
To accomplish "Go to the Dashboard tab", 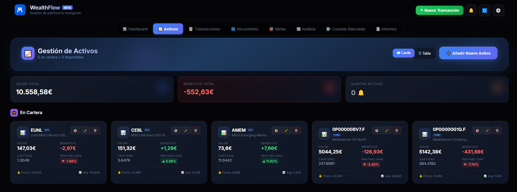I will coord(135,29).
